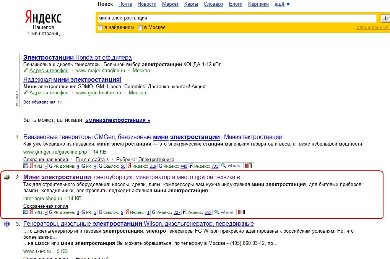
Task: Enable the 'в найденном' checkbox
Action: pos(101,28)
